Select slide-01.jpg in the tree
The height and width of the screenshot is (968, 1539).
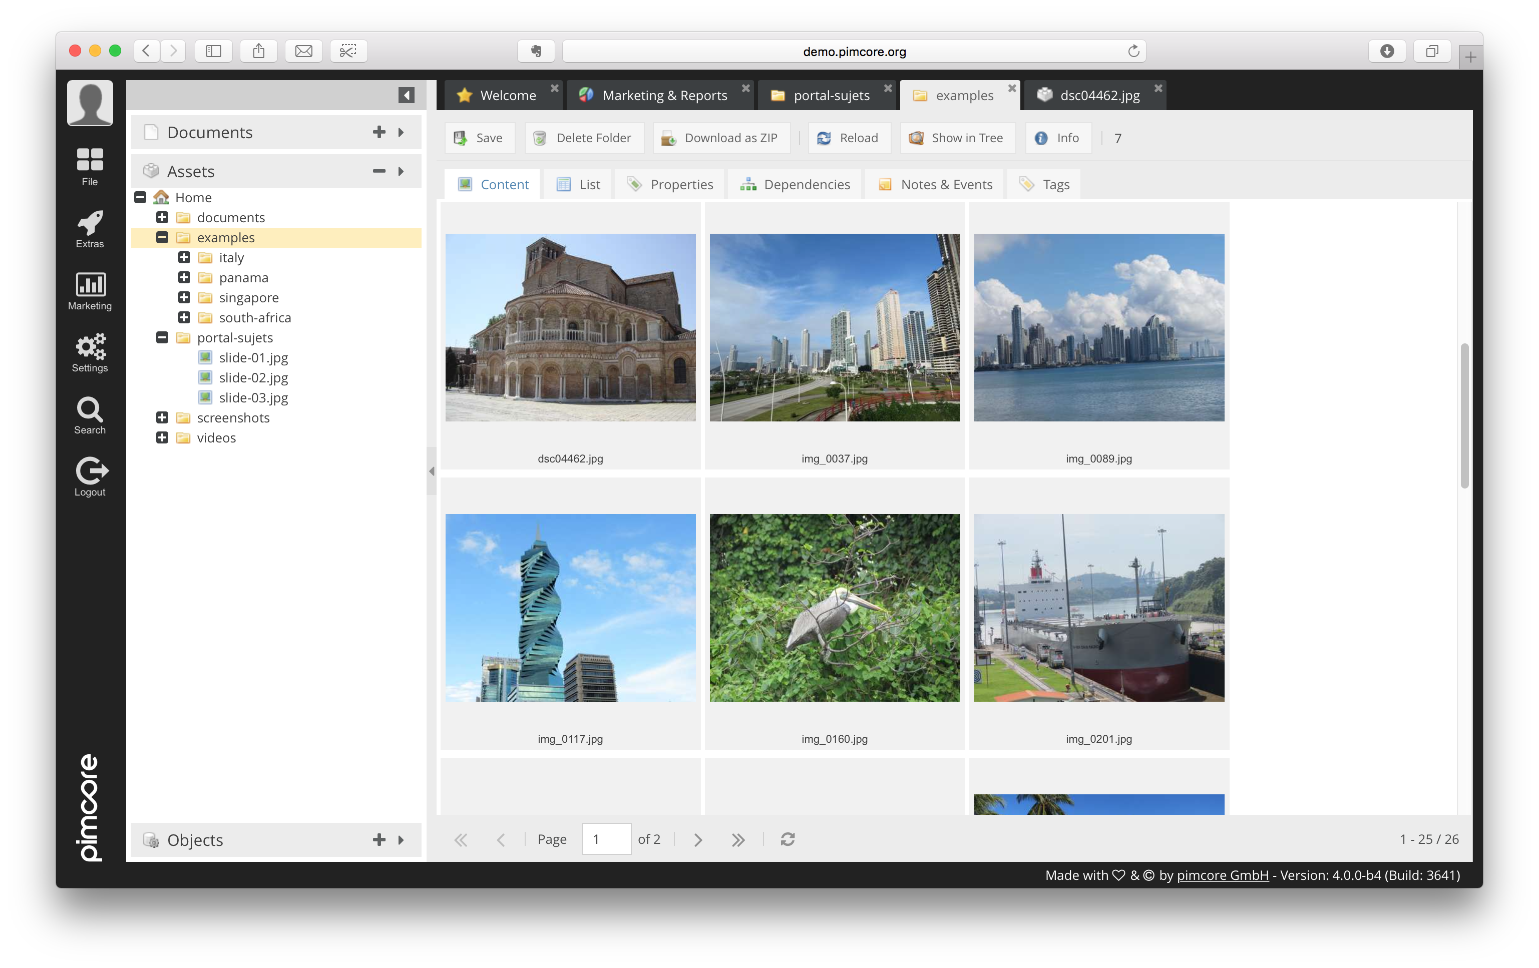tap(253, 358)
